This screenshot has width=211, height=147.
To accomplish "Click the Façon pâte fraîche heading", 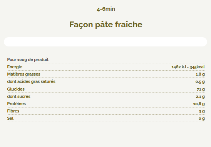I will coord(106,25).
